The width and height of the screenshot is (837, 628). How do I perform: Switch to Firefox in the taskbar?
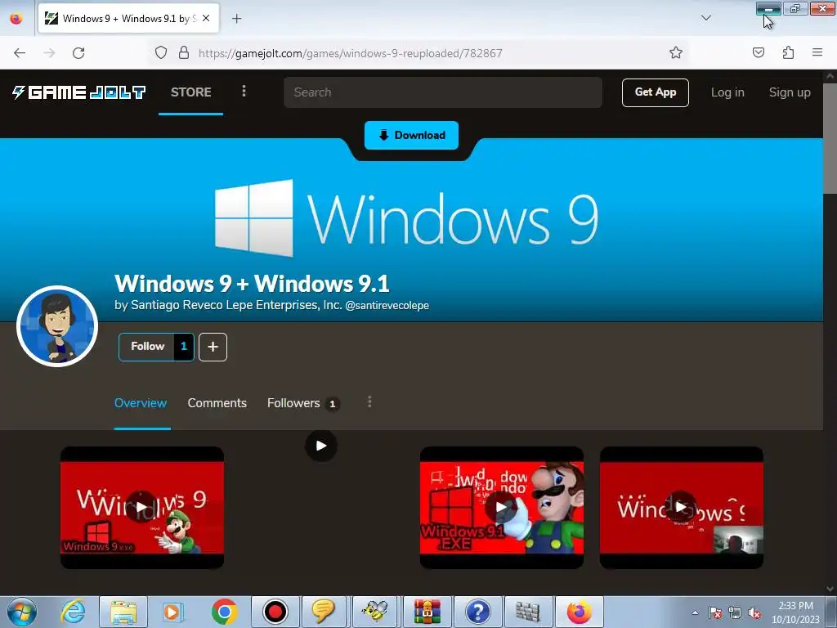[580, 612]
